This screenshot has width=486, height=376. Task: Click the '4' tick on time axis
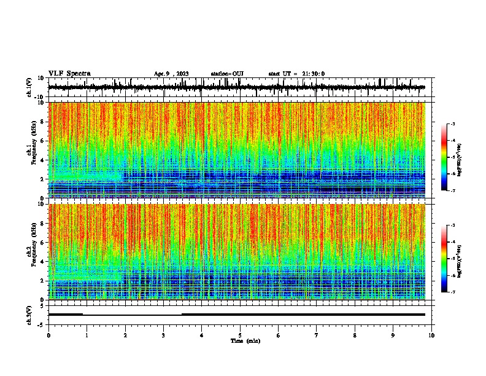[x=202, y=335]
